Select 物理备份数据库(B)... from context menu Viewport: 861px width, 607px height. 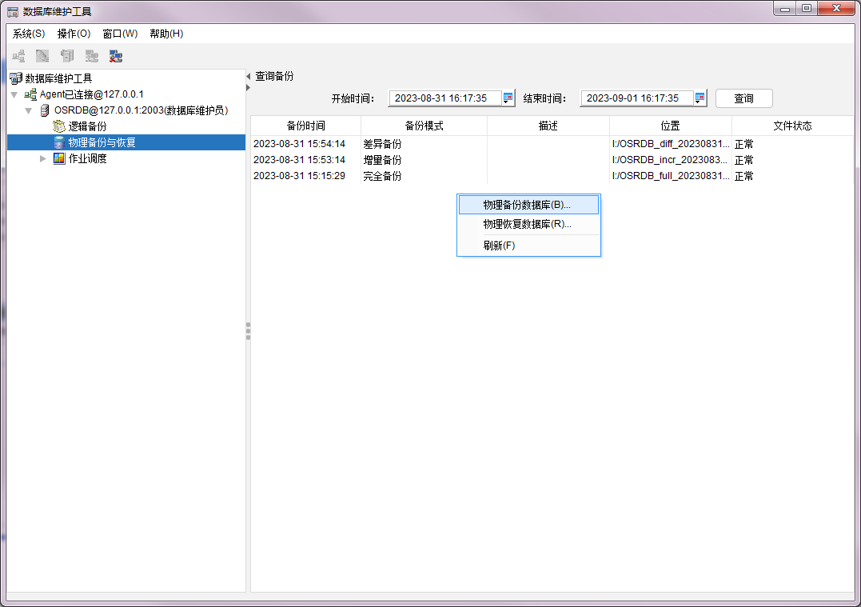527,205
